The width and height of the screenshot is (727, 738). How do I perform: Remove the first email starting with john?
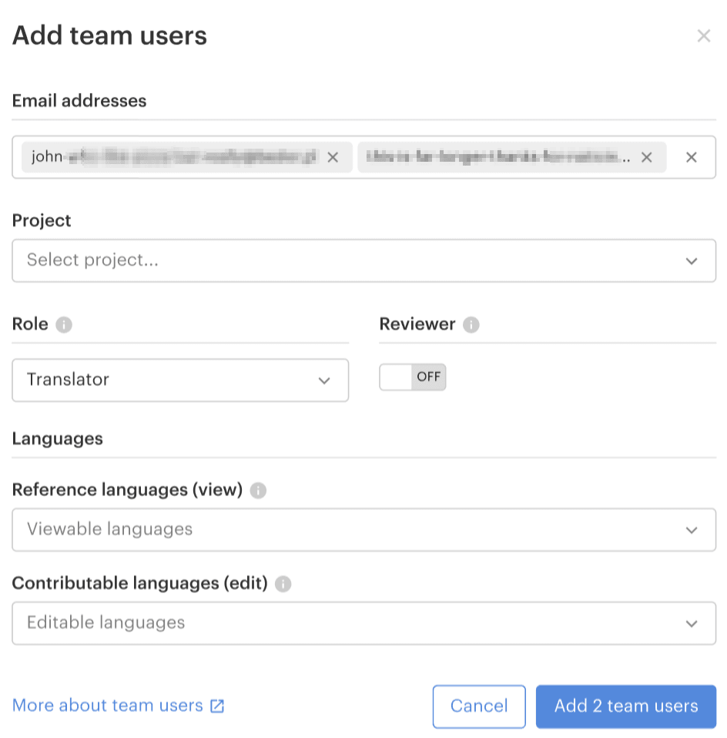coord(333,157)
